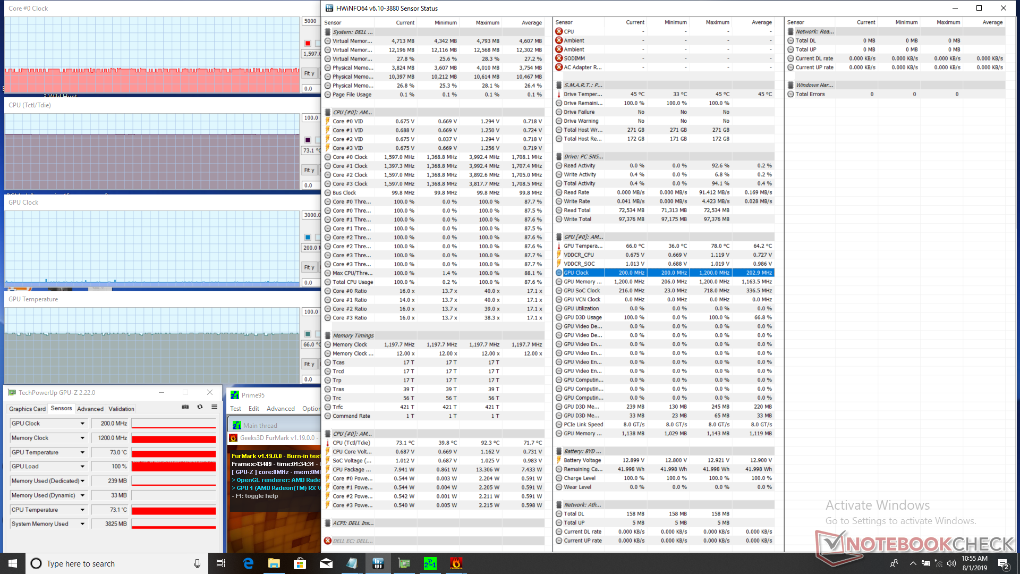This screenshot has width=1020, height=574.
Task: Open the GPU-Z hamburger menu
Action: click(214, 407)
